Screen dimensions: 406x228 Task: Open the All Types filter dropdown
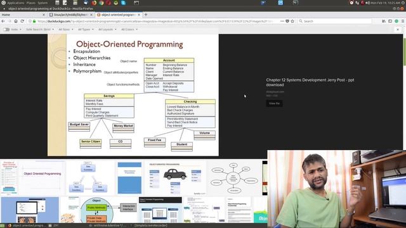[x=86, y=30]
